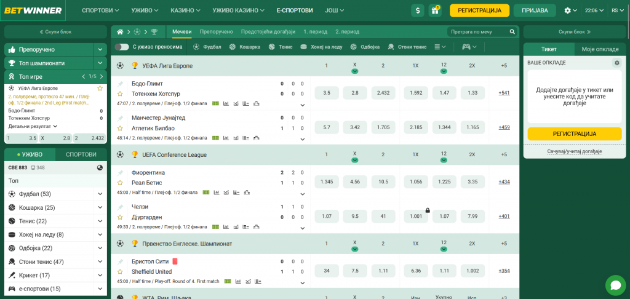
Task: Filter by Стони тенис in sport bar
Action: [x=407, y=47]
